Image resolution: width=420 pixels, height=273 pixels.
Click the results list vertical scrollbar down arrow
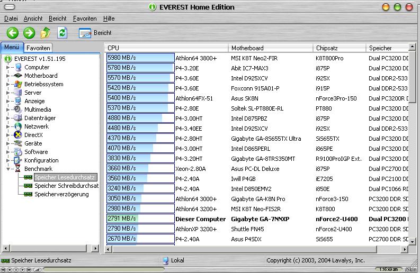pos(412,241)
